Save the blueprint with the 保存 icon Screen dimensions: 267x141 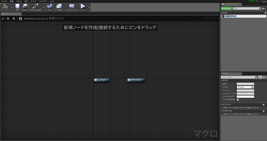click(x=17, y=7)
